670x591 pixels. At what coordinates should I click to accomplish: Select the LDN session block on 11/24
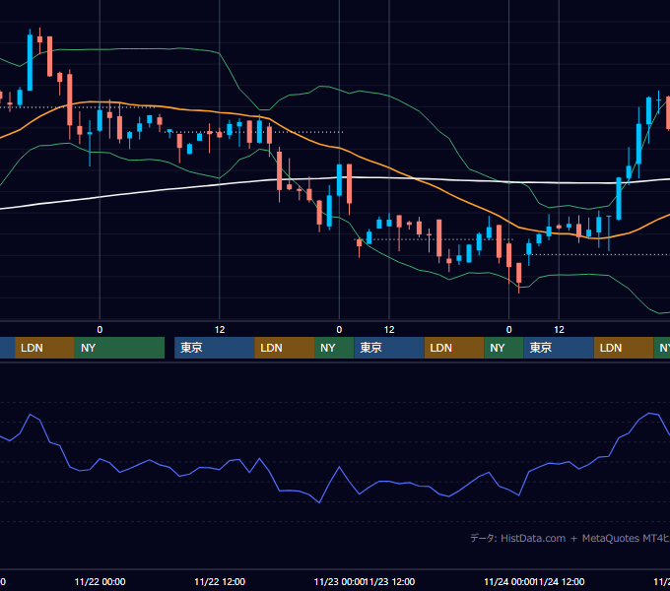(x=624, y=348)
